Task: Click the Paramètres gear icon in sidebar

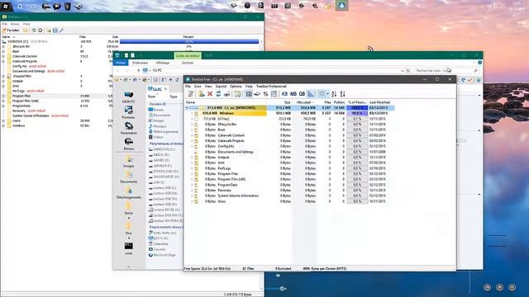Action: (x=129, y=128)
